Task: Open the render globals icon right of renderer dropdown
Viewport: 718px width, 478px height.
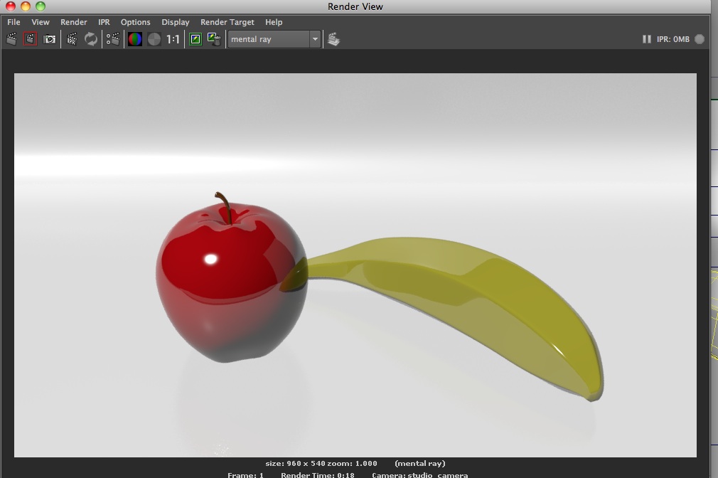Action: (x=333, y=39)
